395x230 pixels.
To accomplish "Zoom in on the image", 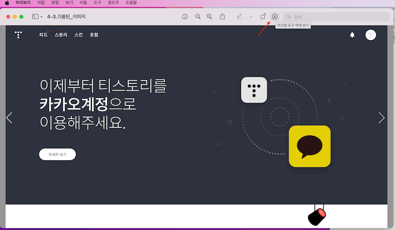I will point(209,17).
